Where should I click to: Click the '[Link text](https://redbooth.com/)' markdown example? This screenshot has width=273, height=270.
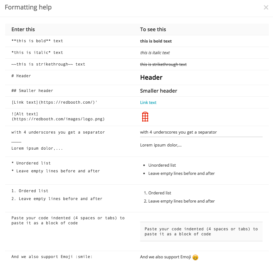(x=54, y=102)
